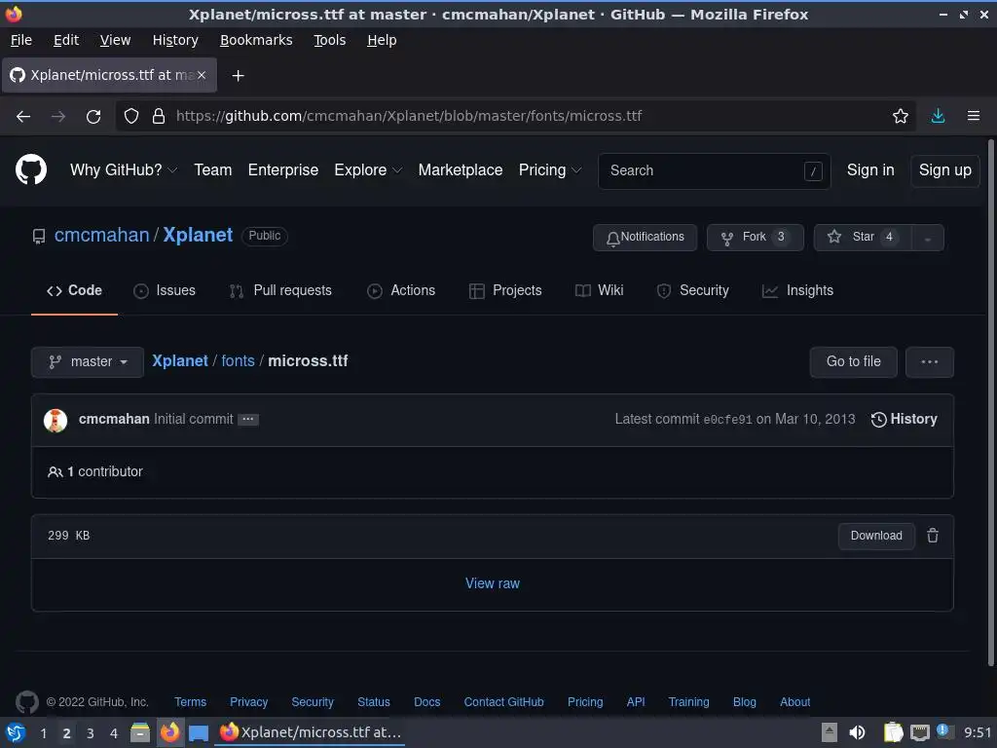
Task: Open the repository Security tab
Action: tap(692, 290)
